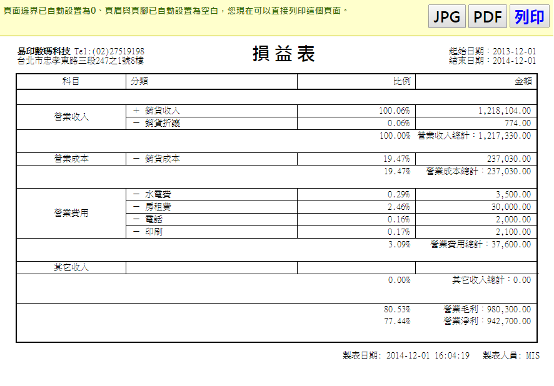Click the JPG export button
This screenshot has height=386, width=554.
[446, 17]
